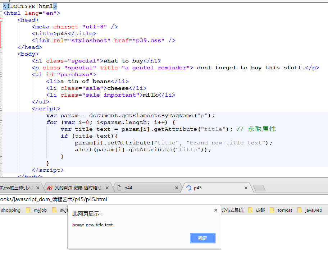The height and width of the screenshot is (254, 328).
Task: Click the <title>p45</title> code line
Action: 64,34
